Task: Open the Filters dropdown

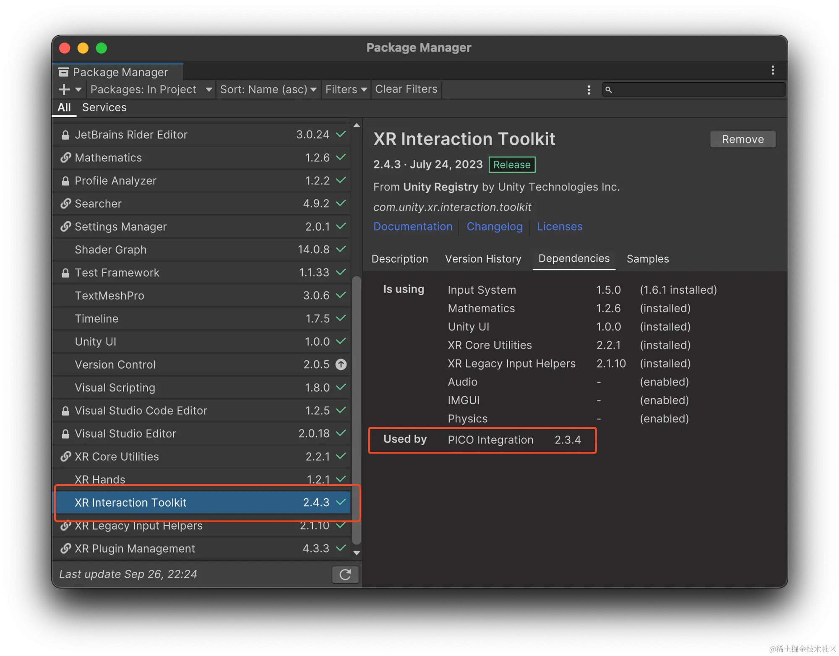Action: (x=346, y=89)
